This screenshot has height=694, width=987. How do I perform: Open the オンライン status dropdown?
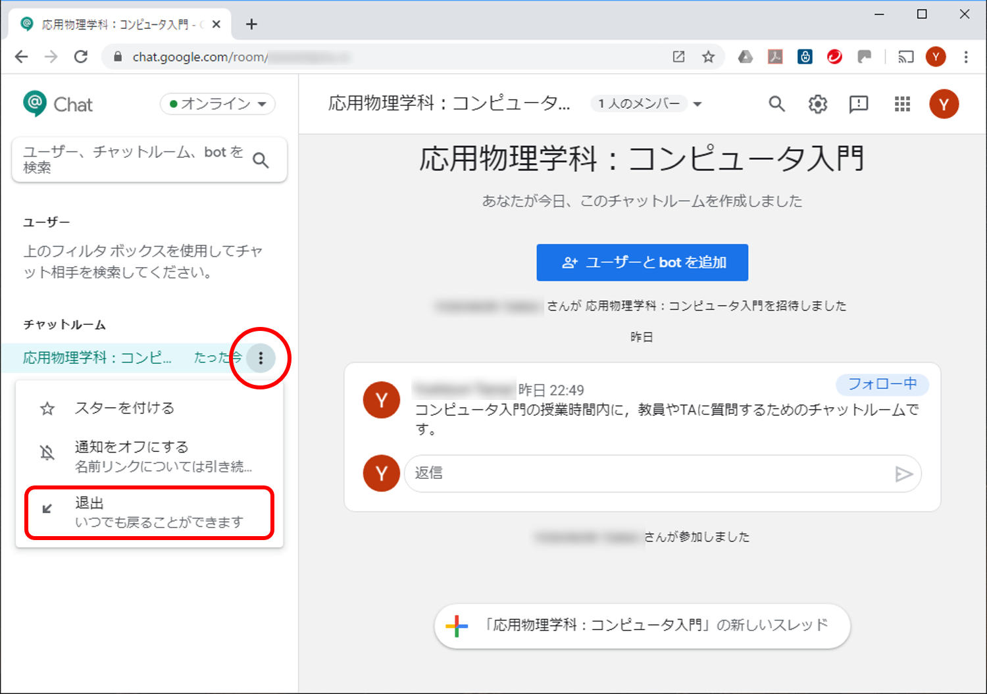217,104
